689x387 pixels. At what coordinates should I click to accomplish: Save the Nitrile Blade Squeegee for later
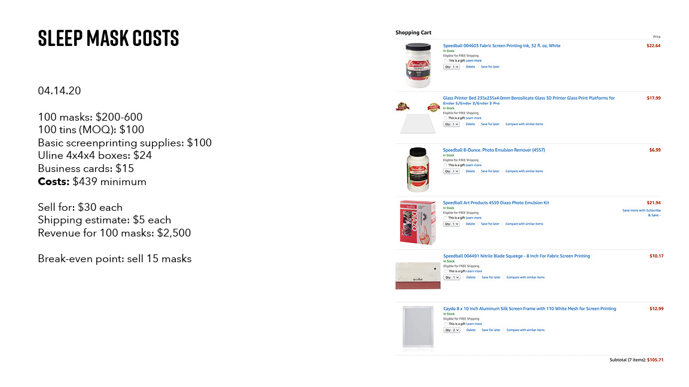click(x=491, y=277)
